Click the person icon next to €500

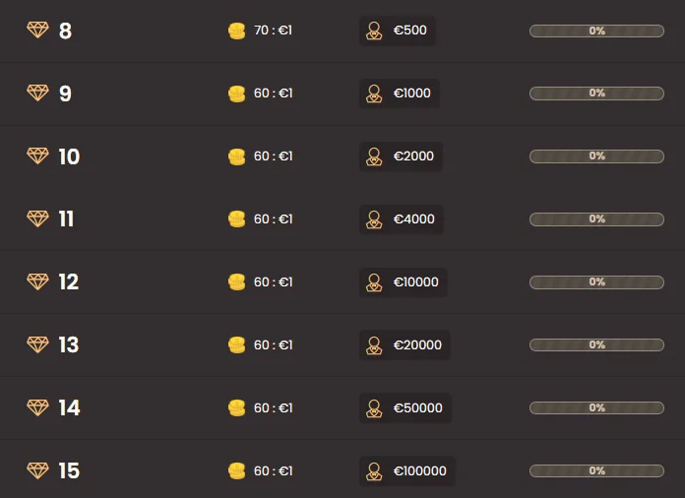[x=374, y=31]
